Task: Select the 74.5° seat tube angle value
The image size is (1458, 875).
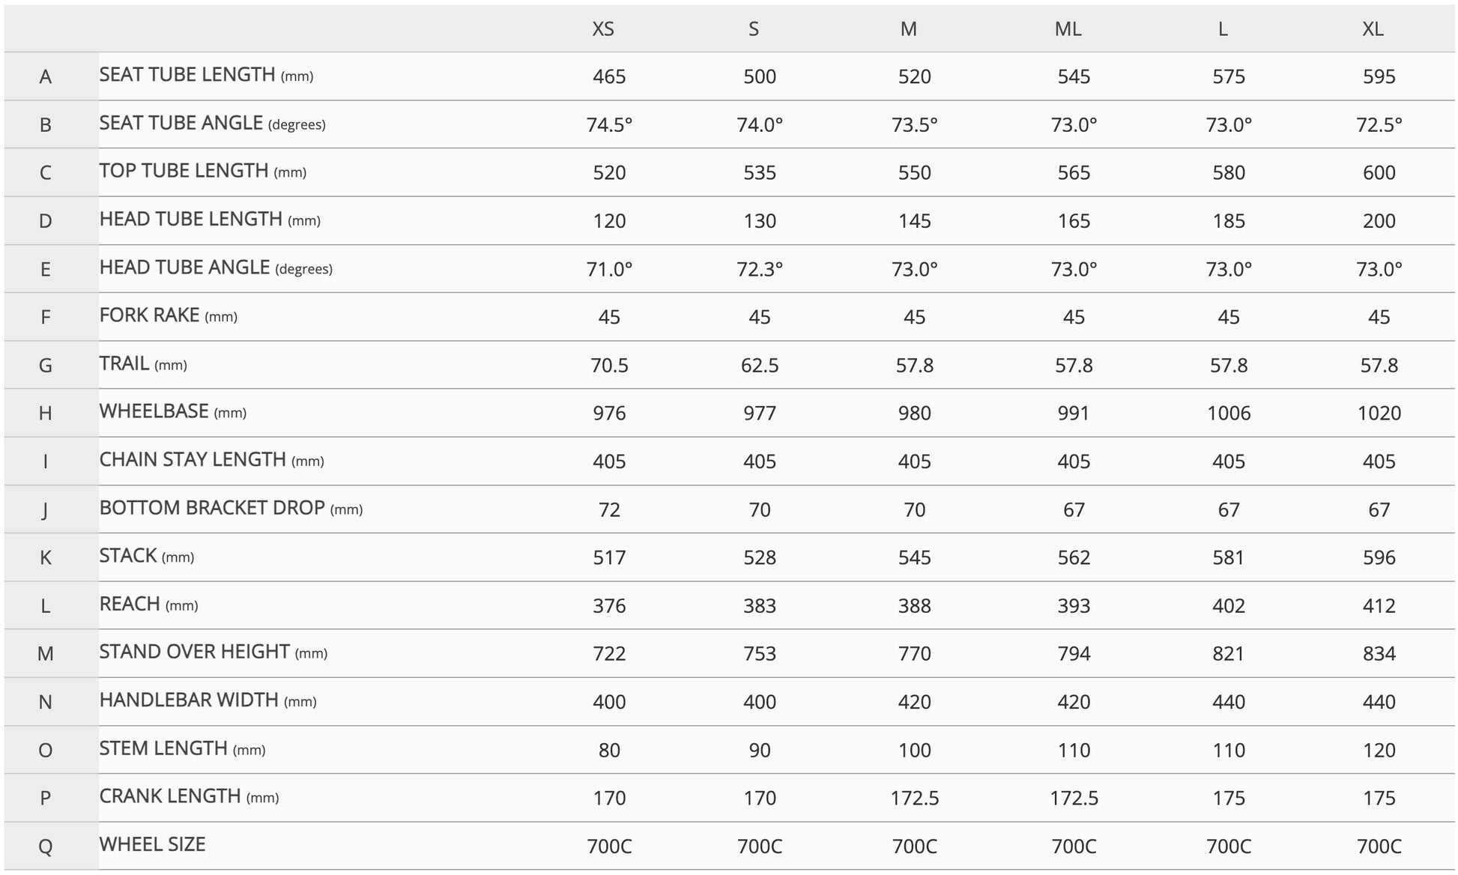Action: tap(609, 124)
